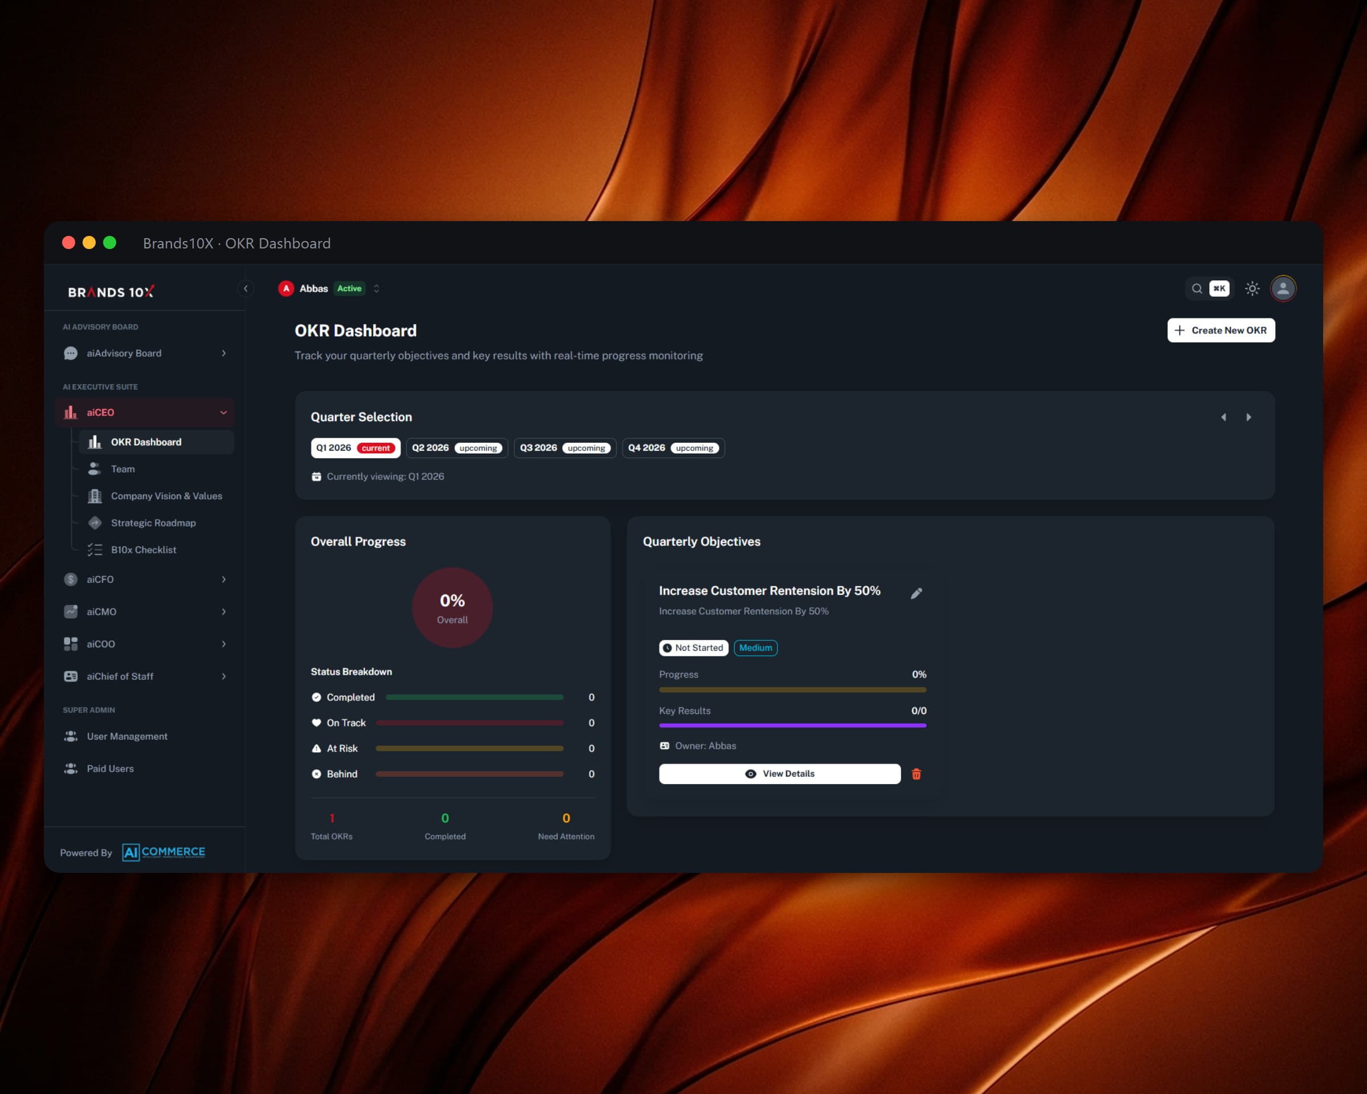The width and height of the screenshot is (1367, 1094).
Task: Click the Paid Users people icon
Action: [x=71, y=769]
